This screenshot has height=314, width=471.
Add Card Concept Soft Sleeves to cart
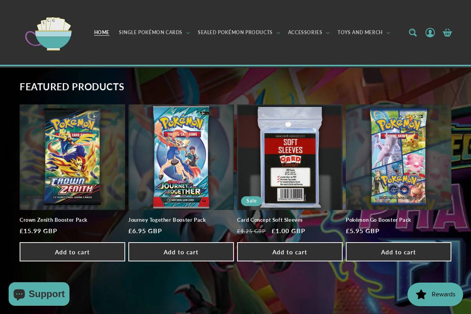290,252
